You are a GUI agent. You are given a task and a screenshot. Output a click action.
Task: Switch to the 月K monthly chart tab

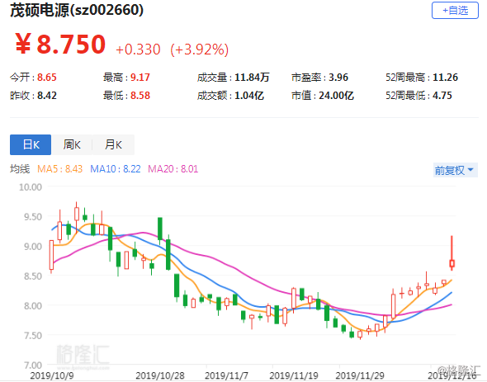[x=113, y=144]
